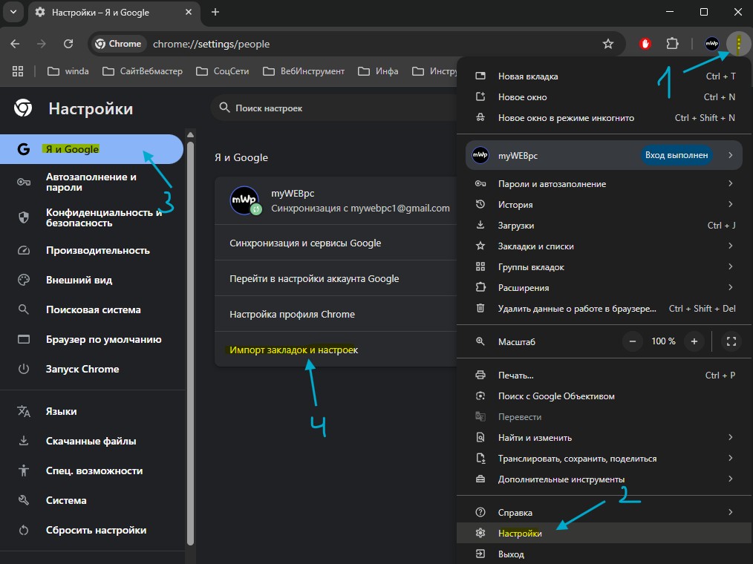Open Внешний вид settings section
Viewport: 753px width, 564px height.
(92, 280)
